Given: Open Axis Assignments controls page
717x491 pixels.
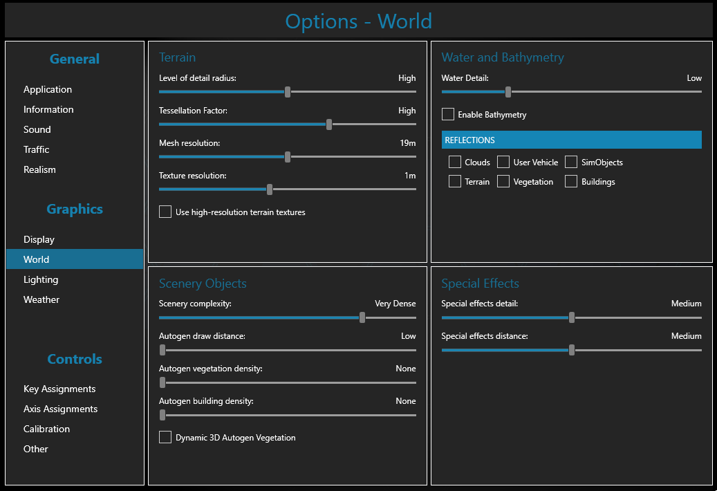Looking at the screenshot, I should pos(60,409).
